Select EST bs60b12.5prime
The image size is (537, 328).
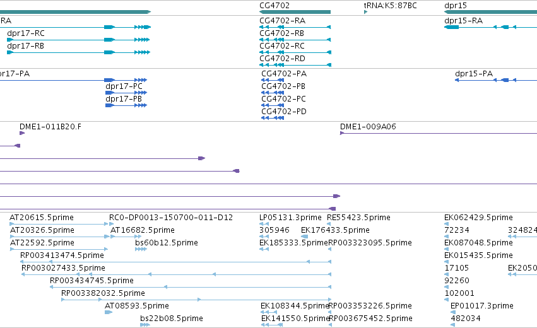tap(167, 243)
